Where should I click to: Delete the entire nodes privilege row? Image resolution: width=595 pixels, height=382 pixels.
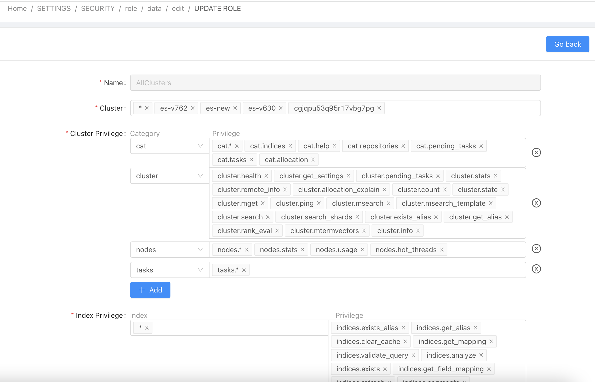tap(536, 249)
